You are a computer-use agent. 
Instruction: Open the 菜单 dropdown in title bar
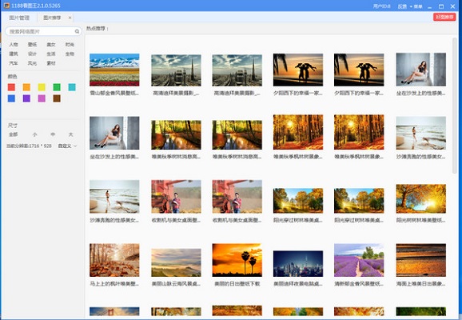pyautogui.click(x=416, y=6)
